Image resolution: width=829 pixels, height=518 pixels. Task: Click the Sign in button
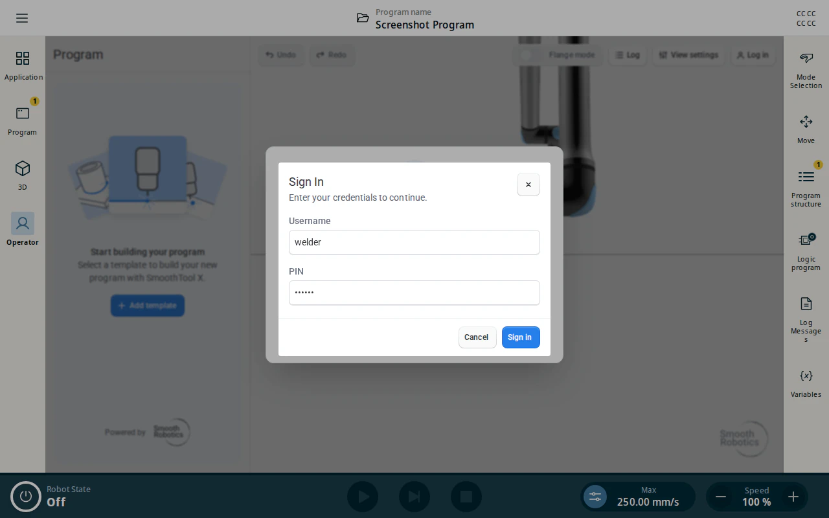click(521, 337)
